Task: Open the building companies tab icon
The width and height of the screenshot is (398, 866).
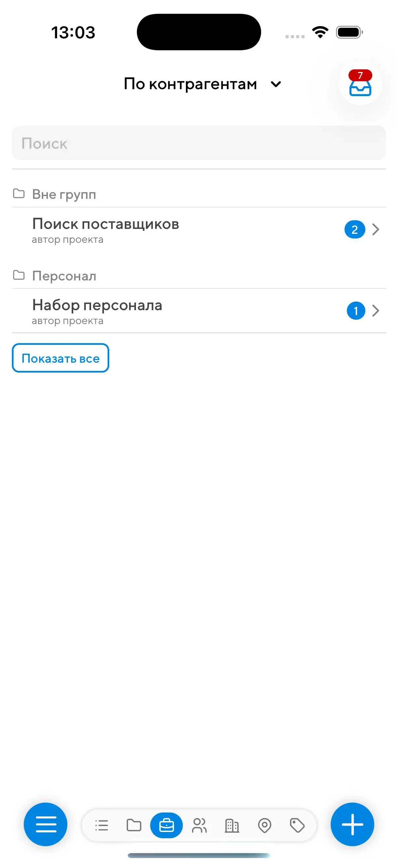Action: 232,825
